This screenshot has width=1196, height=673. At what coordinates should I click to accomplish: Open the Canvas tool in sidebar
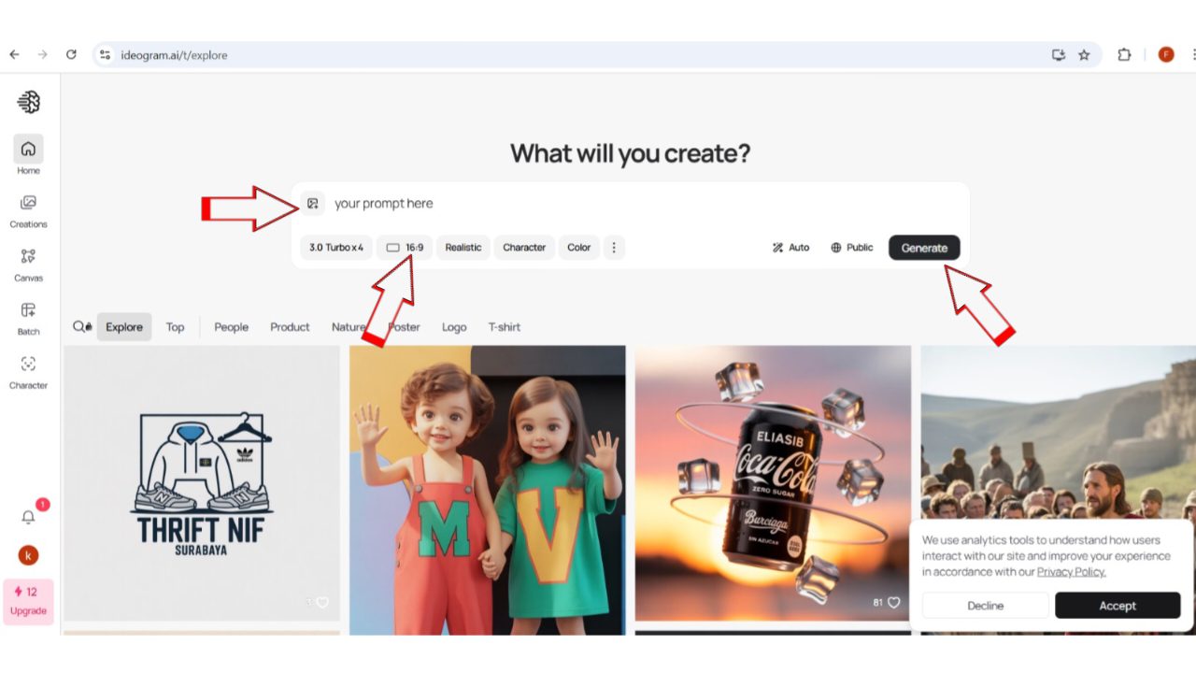click(28, 256)
